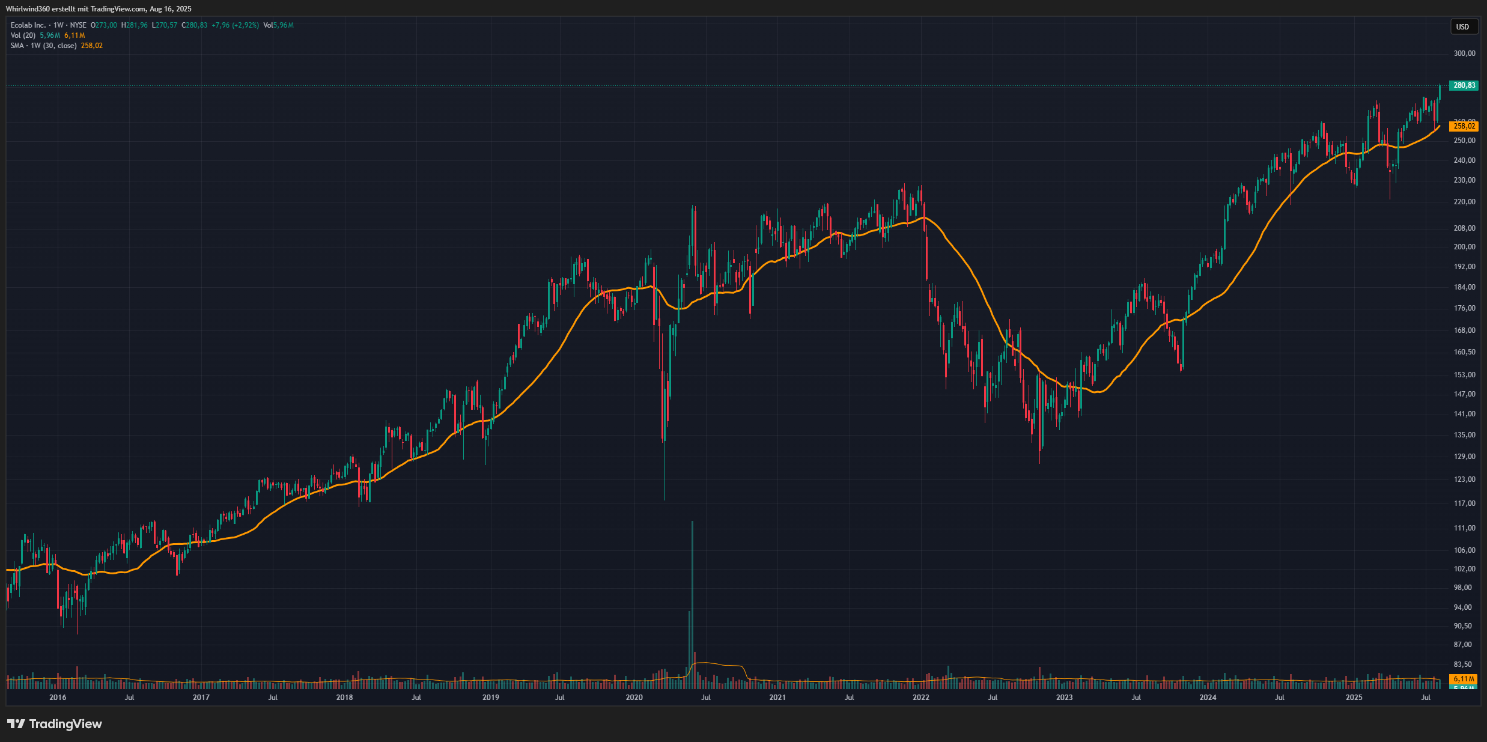1487x742 pixels.
Task: Click the 83,50 price scale label
Action: pyautogui.click(x=1462, y=664)
